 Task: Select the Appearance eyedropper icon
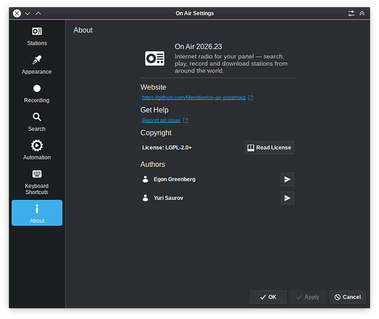37,60
